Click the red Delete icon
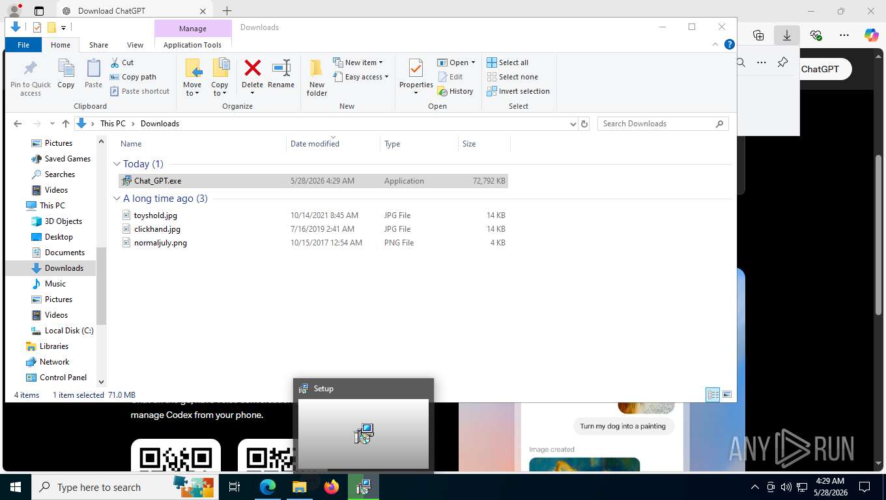886x500 pixels. (x=252, y=68)
